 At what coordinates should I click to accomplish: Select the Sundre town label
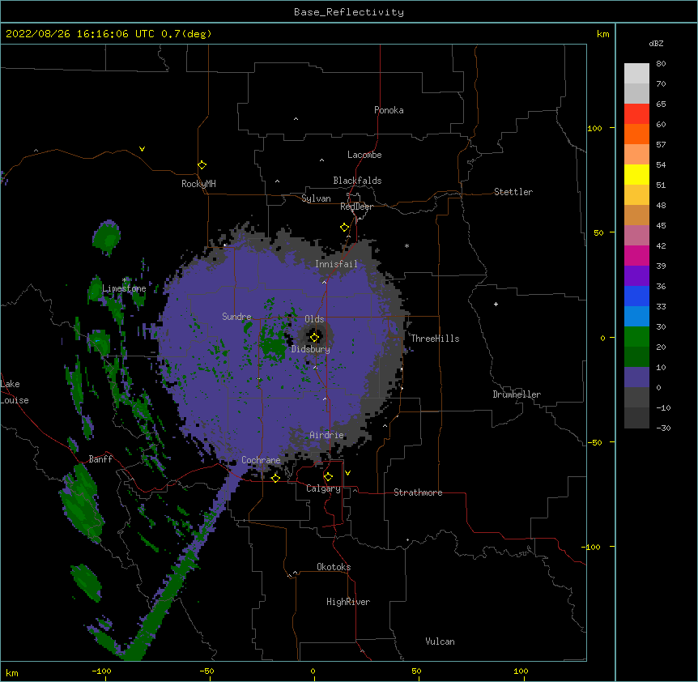(236, 317)
